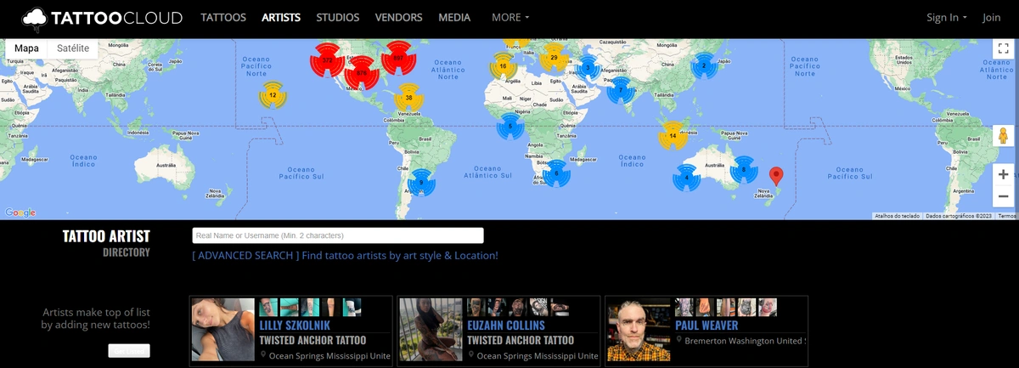This screenshot has height=368, width=1019.
Task: Click TWISTED ANCHOR TATTOO under Lilly Szkolnik
Action: (x=312, y=340)
